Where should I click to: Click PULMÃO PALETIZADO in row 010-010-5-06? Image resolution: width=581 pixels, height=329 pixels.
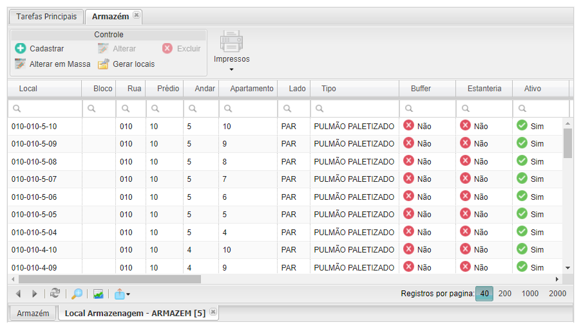click(x=354, y=197)
